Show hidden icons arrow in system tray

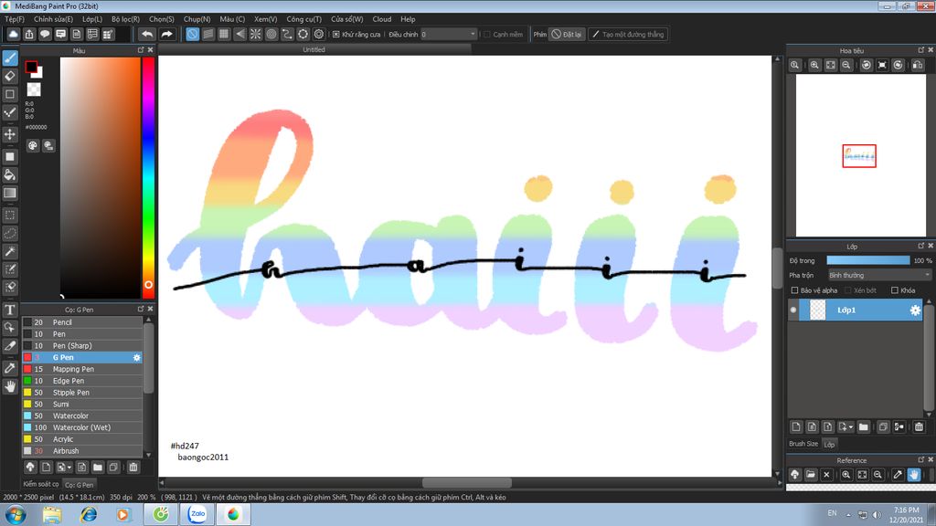pyautogui.click(x=848, y=514)
